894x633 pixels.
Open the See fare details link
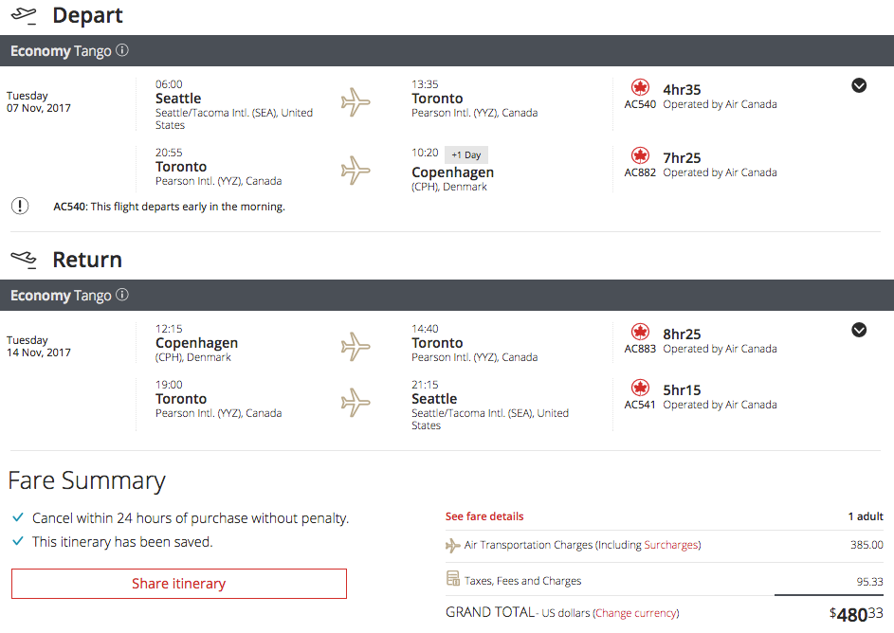click(483, 516)
